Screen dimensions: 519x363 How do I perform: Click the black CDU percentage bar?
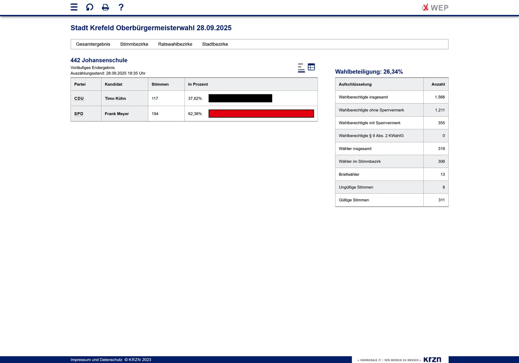coord(240,98)
